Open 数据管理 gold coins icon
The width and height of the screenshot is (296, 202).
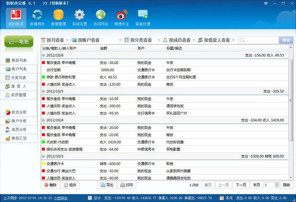(58, 18)
